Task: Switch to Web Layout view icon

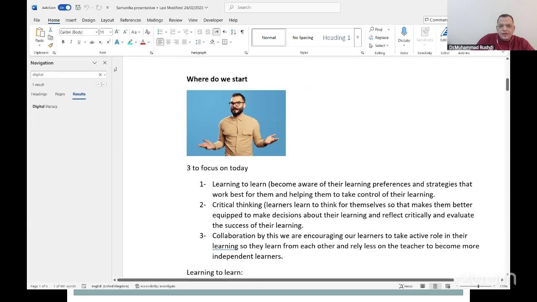Action: (x=448, y=286)
